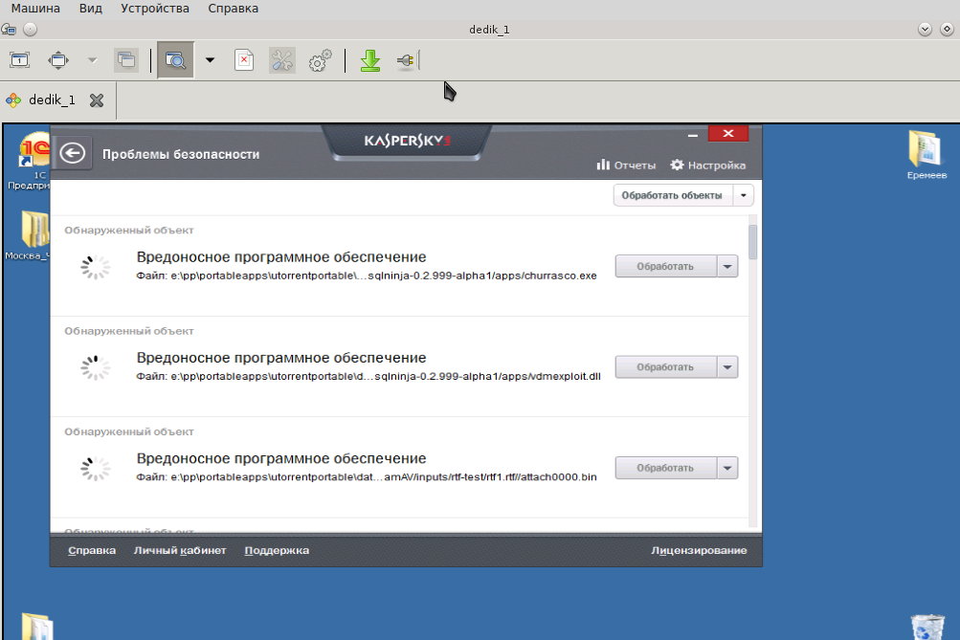Click Обработать for churrasco.exe
Screen dimensions: 960x640
[665, 266]
